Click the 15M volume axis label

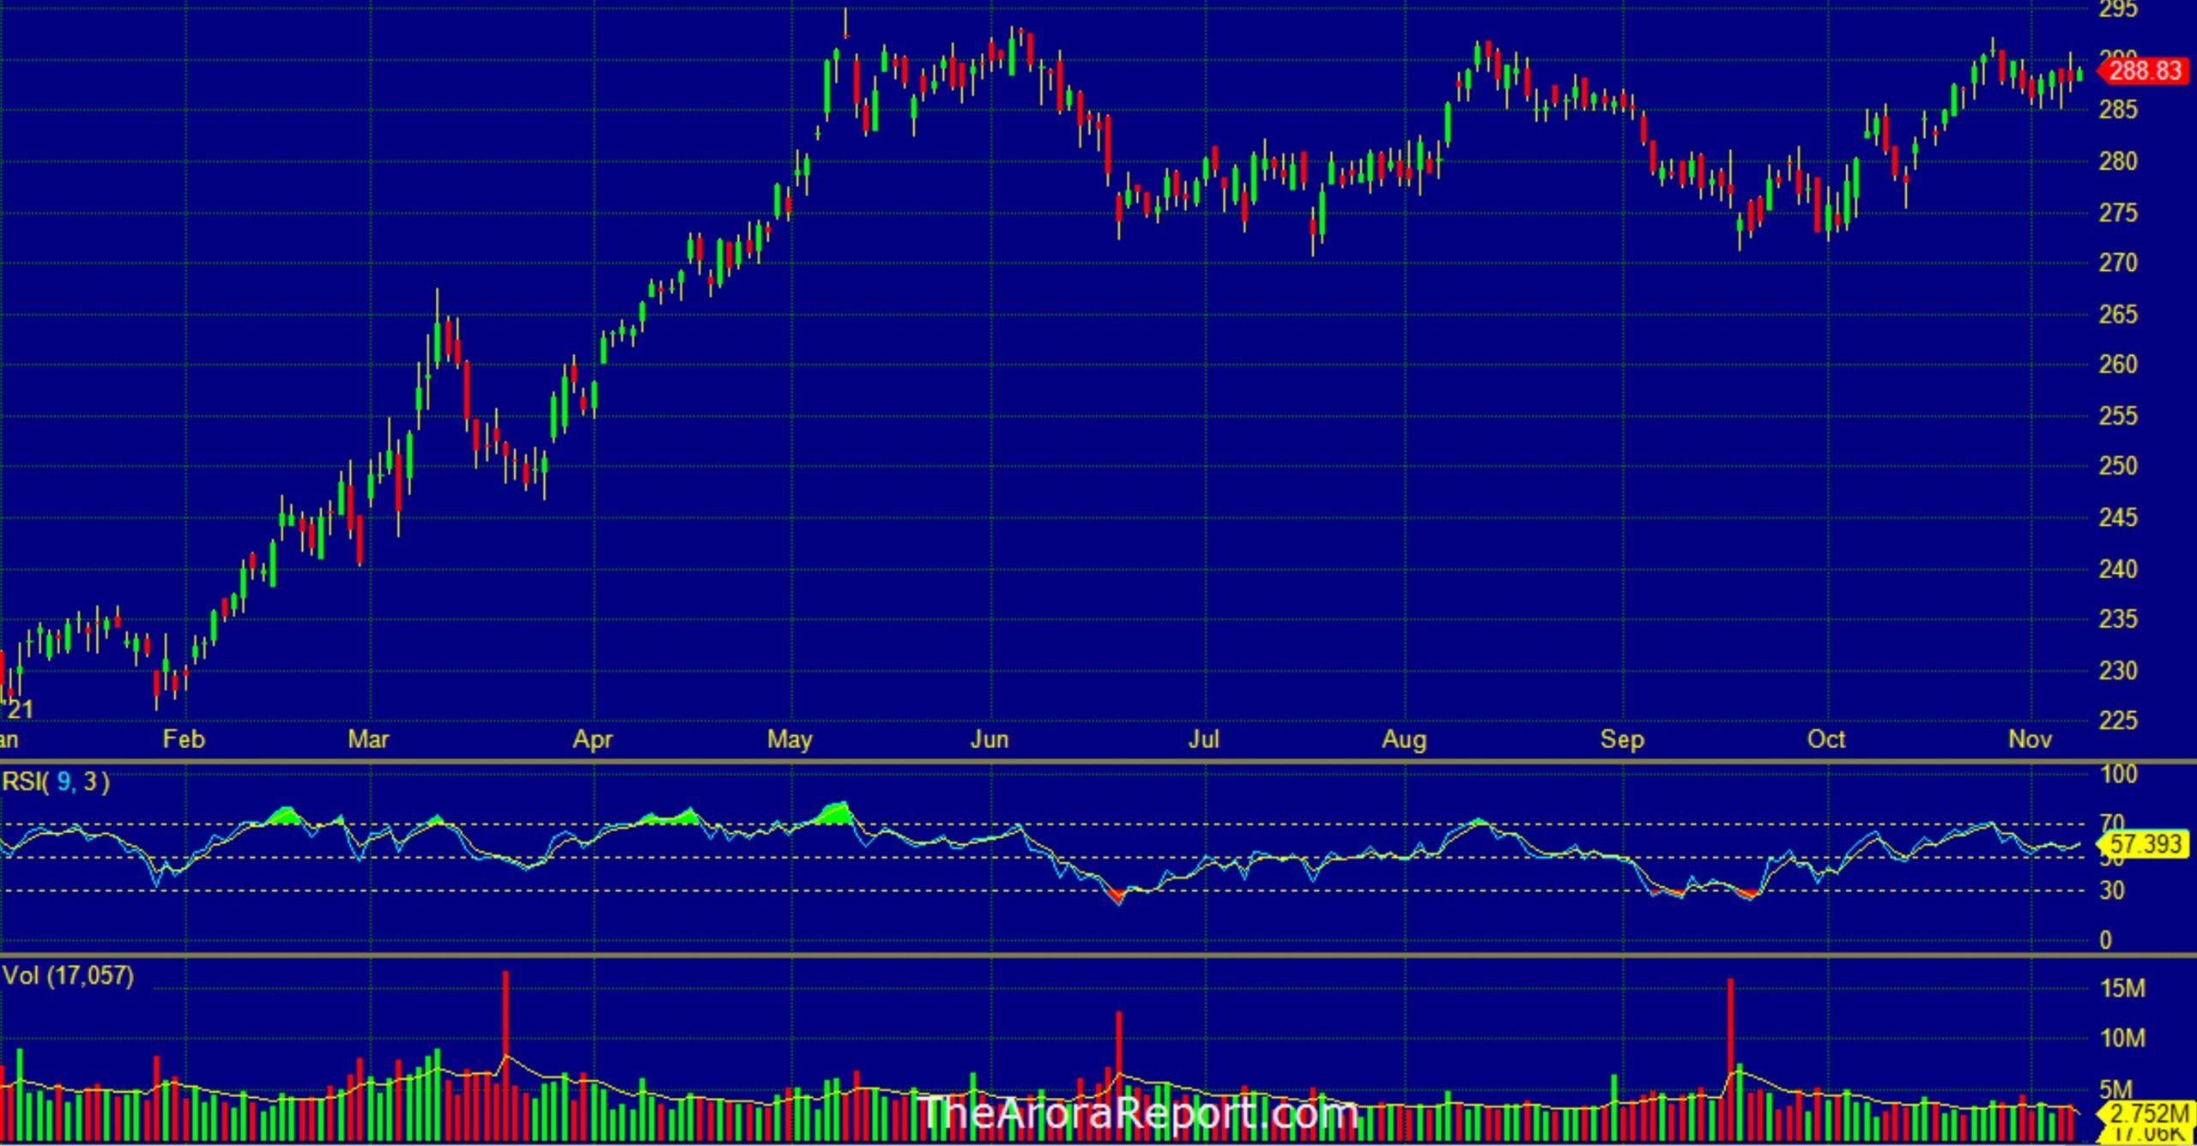2122,989
